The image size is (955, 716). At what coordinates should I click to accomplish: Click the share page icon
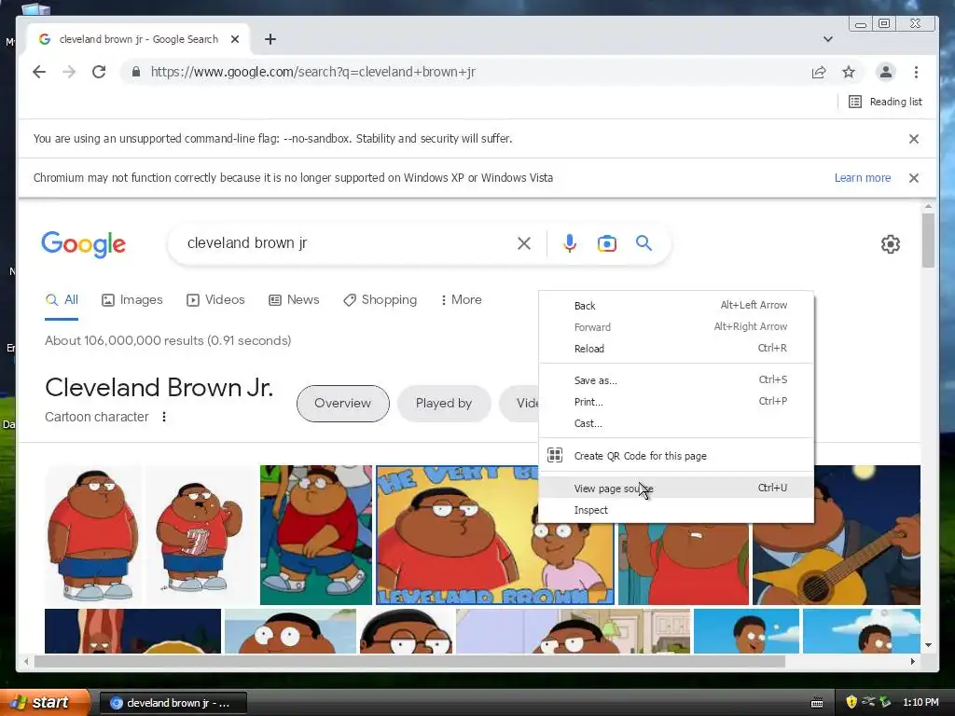(819, 73)
